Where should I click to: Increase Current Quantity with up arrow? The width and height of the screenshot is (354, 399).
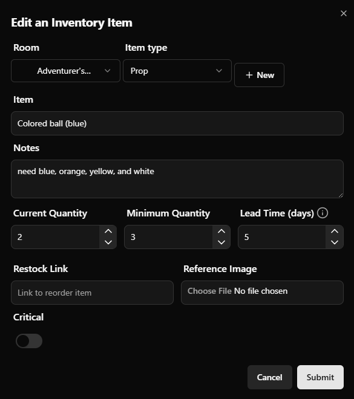[x=108, y=232]
